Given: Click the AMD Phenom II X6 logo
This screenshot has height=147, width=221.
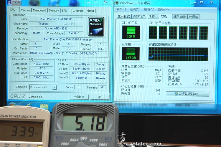Looking at the screenshot, I should coord(96,27).
